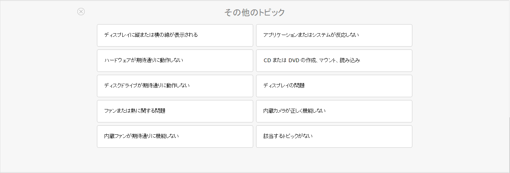Open the built-in camera problem card
The image size is (510, 173).
pos(334,111)
